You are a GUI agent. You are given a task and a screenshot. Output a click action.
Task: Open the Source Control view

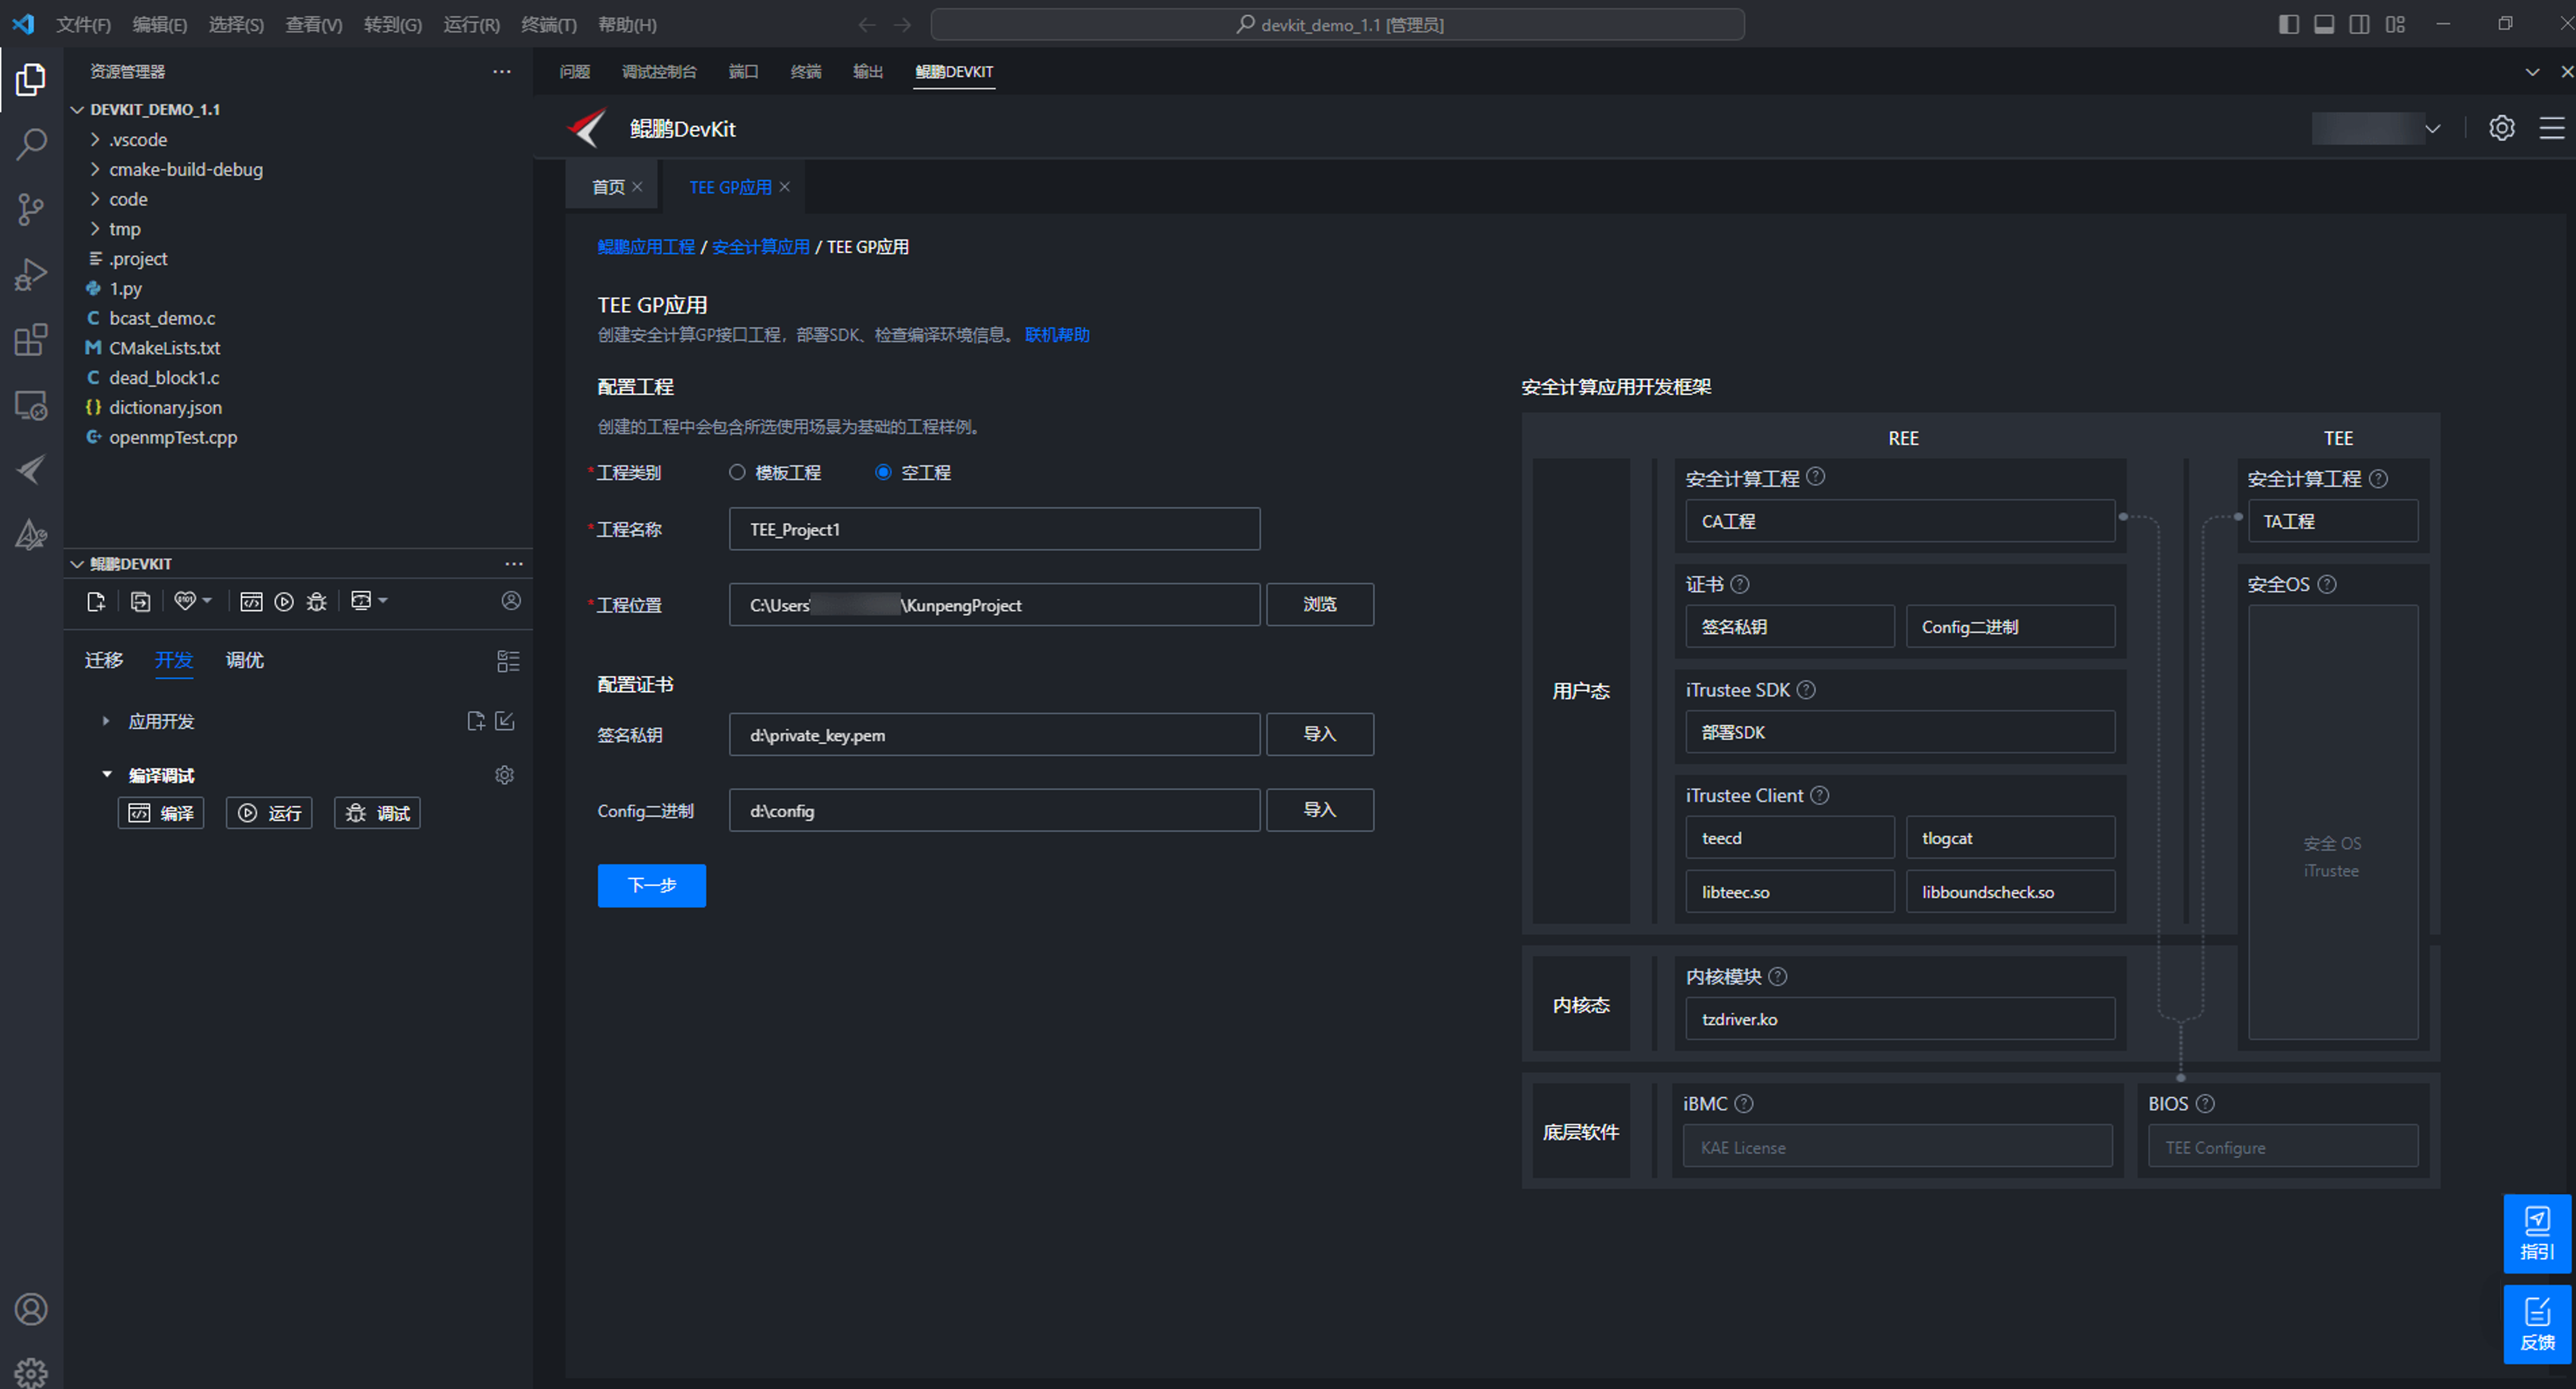tap(31, 209)
